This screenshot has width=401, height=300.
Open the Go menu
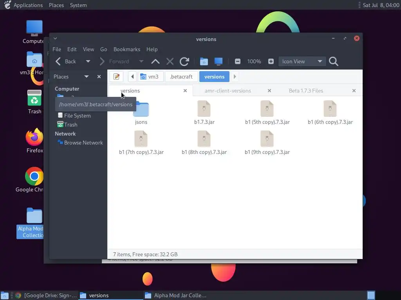(103, 49)
